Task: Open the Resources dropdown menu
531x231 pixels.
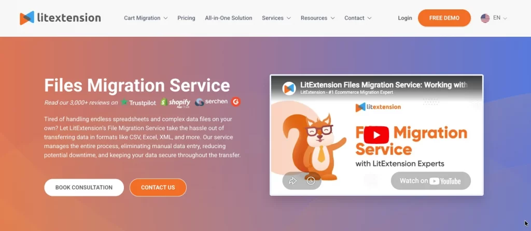Action: (317, 18)
